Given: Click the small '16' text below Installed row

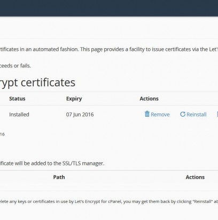Looking at the screenshot, I should [2, 134].
